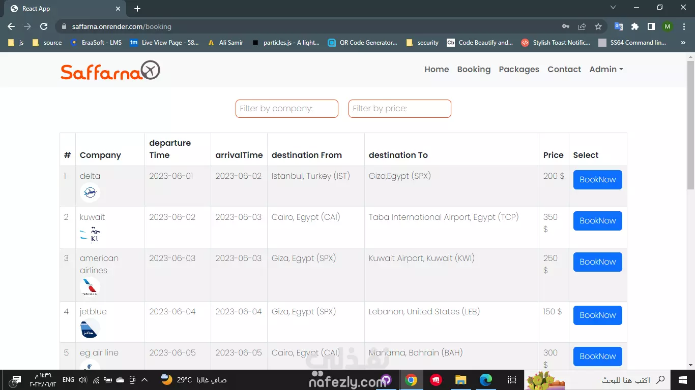
Task: Click the address bar URL
Action: tap(122, 26)
